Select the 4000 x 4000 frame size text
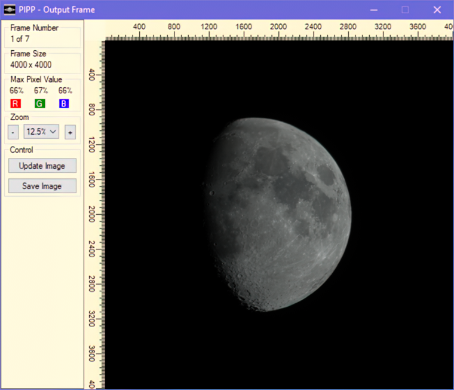Image resolution: width=454 pixels, height=390 pixels. coord(31,65)
